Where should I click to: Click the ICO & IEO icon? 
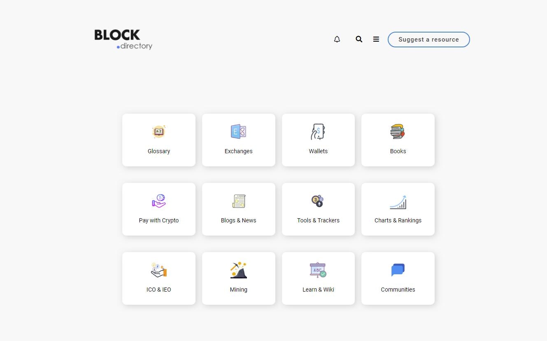pyautogui.click(x=159, y=270)
